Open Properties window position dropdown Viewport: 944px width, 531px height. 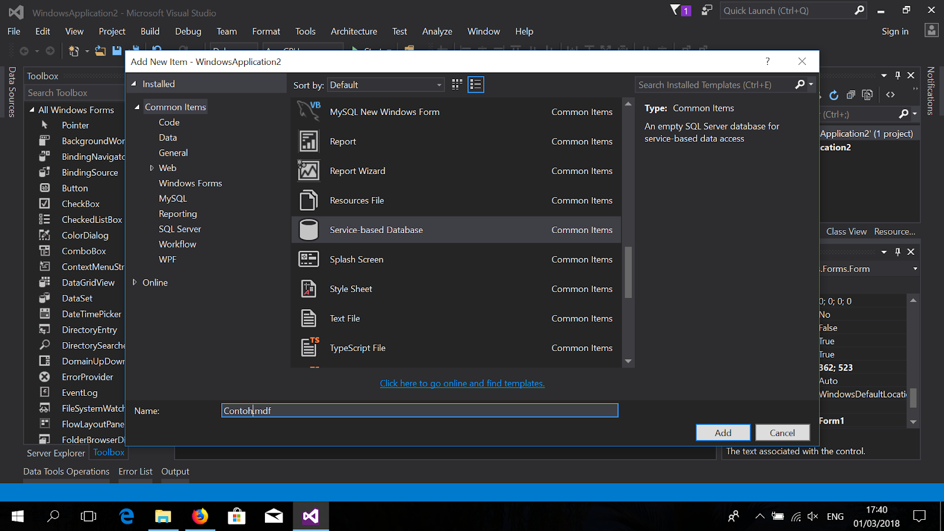coord(884,251)
